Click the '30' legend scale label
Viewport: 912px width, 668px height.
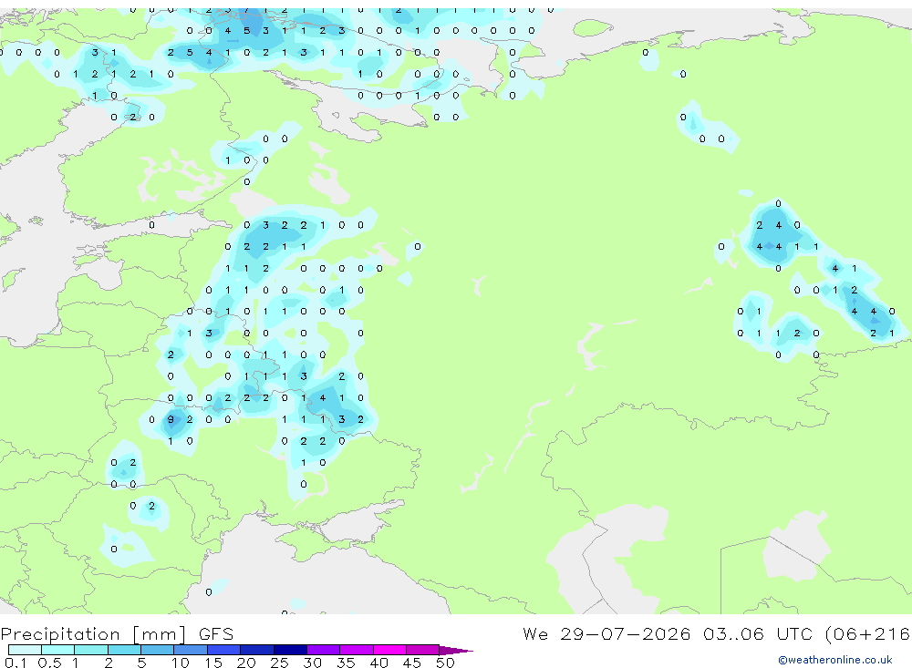coord(312,663)
